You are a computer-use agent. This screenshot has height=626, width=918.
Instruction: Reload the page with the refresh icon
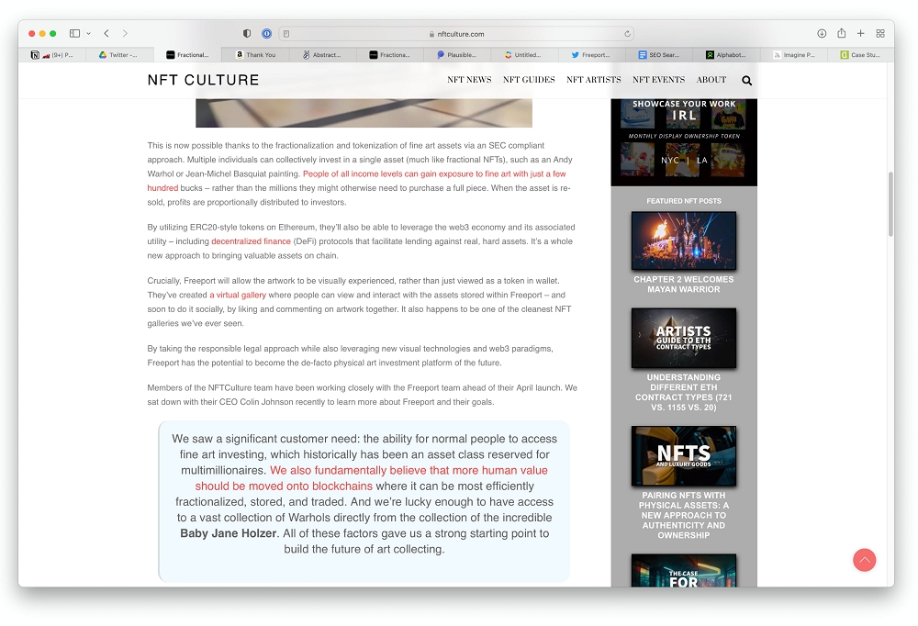click(628, 34)
